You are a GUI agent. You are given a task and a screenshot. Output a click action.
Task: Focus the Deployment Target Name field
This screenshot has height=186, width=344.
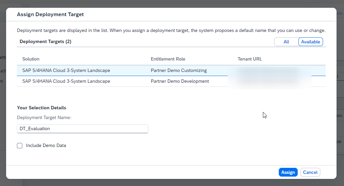point(82,129)
